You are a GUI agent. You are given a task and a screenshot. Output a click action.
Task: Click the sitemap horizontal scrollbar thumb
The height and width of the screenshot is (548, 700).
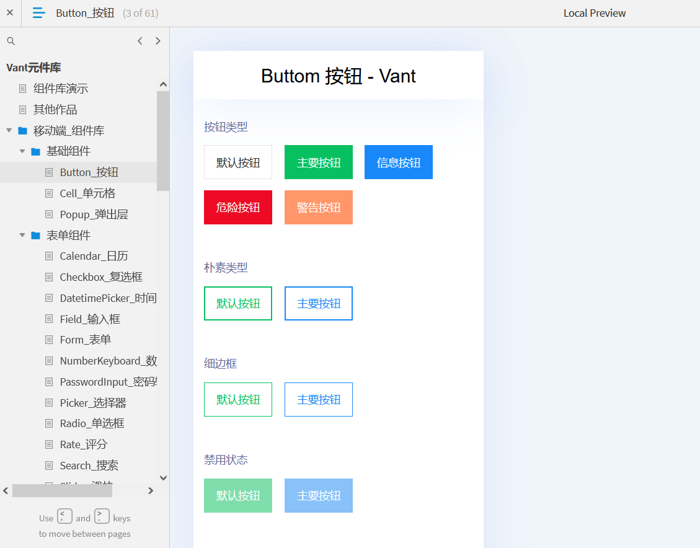coord(62,491)
